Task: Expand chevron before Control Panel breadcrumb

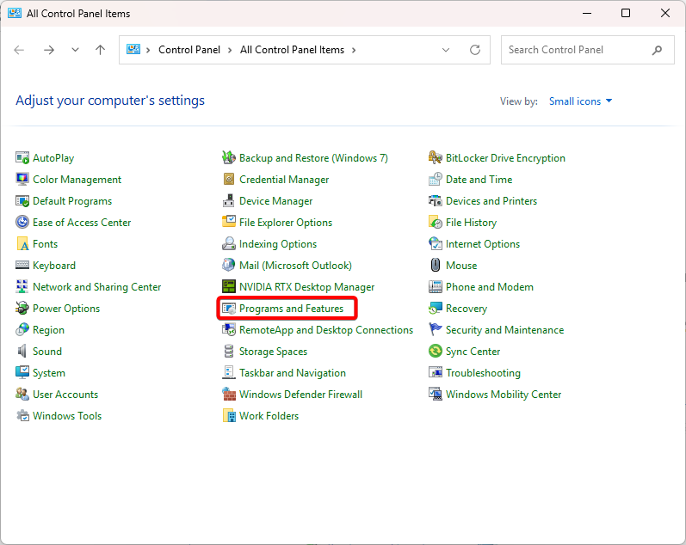Action: tap(148, 50)
